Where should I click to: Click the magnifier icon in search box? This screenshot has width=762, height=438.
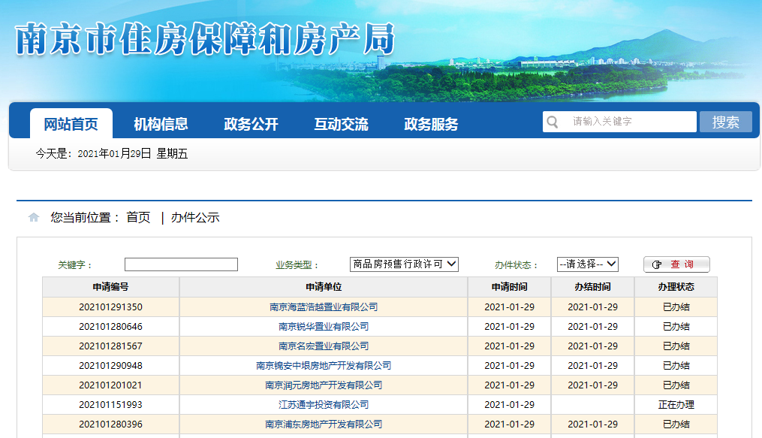pyautogui.click(x=553, y=122)
